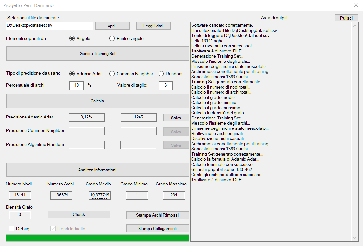
Task: Edit the Percentuale di archi field
Action: click(x=77, y=85)
